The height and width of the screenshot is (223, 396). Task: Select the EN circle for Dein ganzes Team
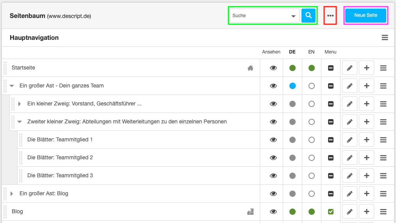click(x=312, y=86)
